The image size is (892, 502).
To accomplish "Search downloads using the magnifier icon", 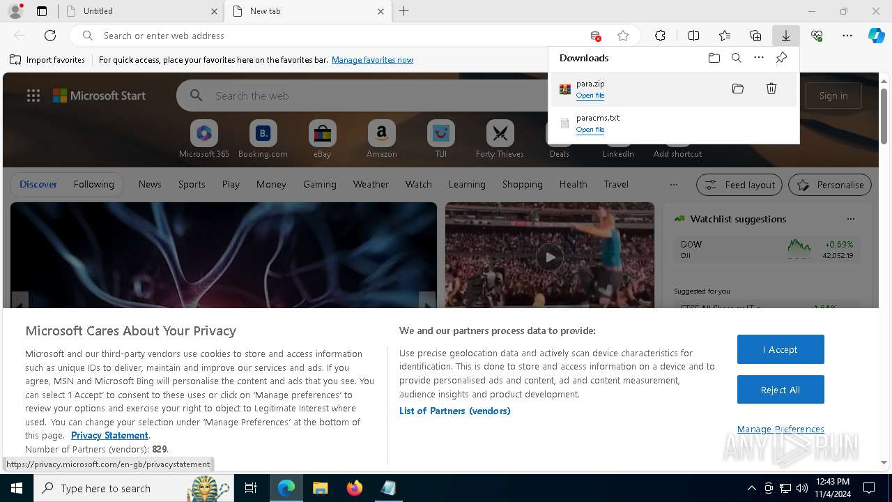I will point(737,58).
